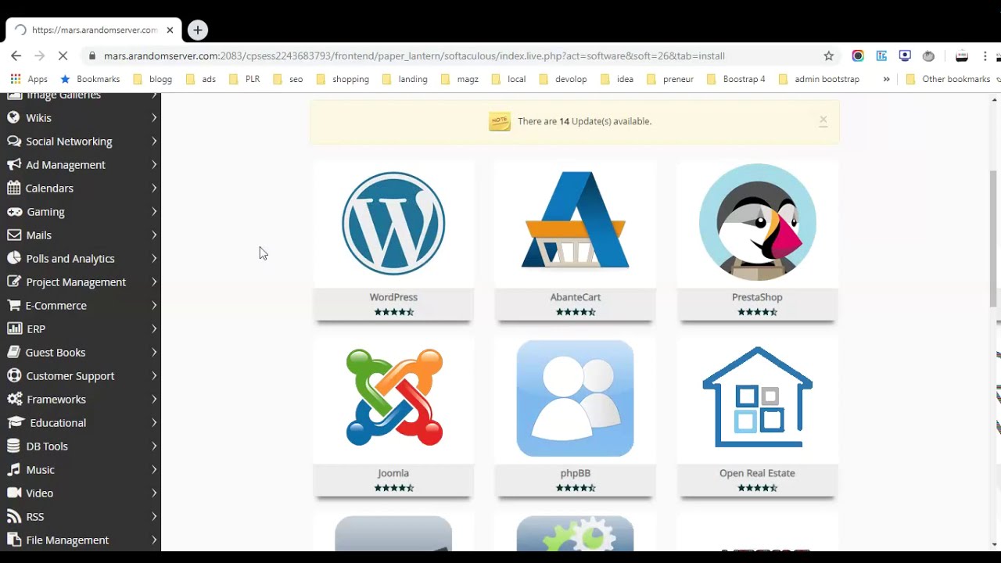Expand the Gaming category arrow

[x=154, y=211]
